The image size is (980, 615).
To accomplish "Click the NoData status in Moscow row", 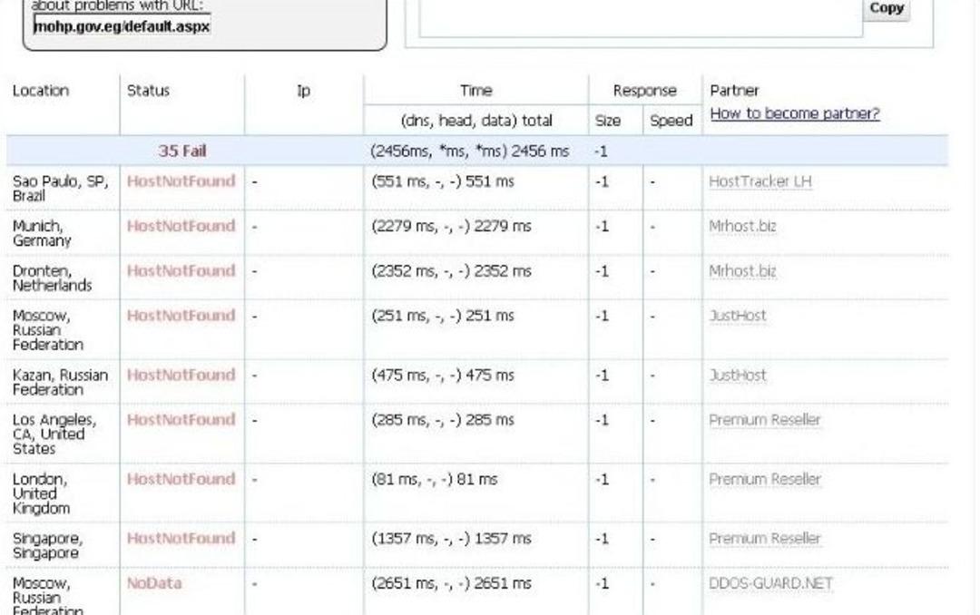I will coord(154,583).
